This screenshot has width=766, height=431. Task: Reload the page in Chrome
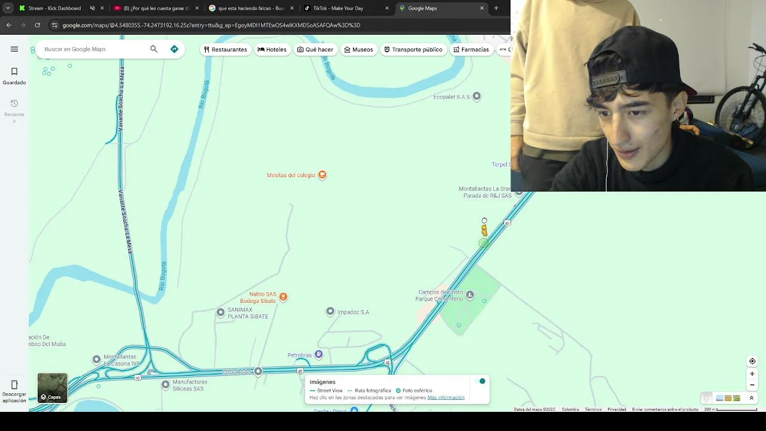[37, 25]
